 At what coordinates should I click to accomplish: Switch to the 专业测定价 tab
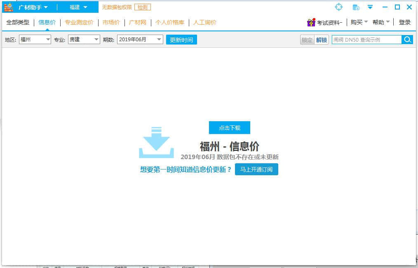click(x=79, y=22)
